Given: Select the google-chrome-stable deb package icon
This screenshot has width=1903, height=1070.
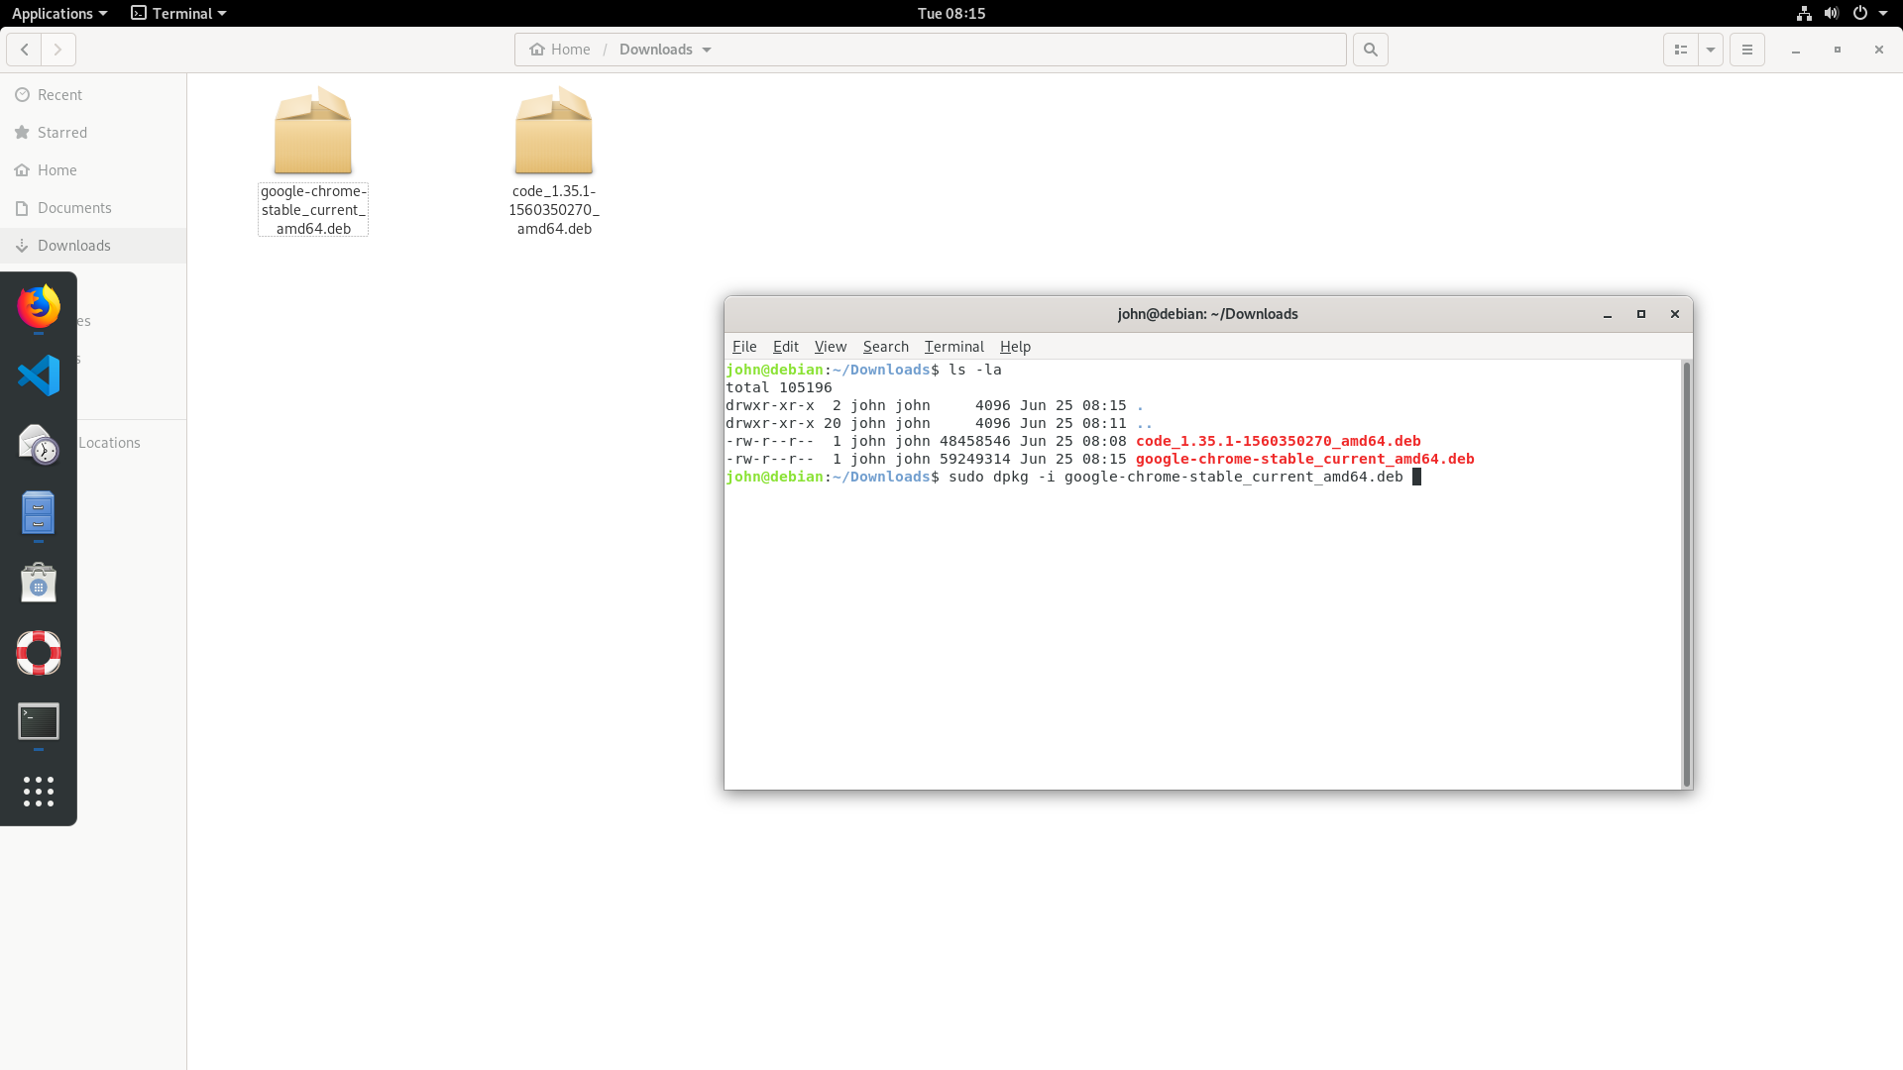Looking at the screenshot, I should 313,131.
